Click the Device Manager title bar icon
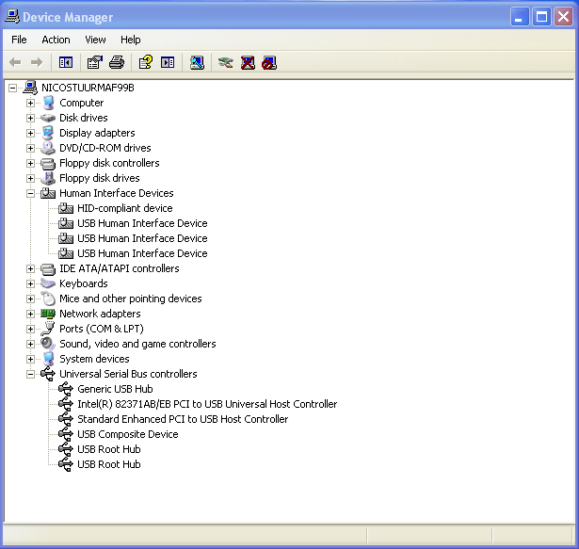The image size is (579, 549). (12, 16)
